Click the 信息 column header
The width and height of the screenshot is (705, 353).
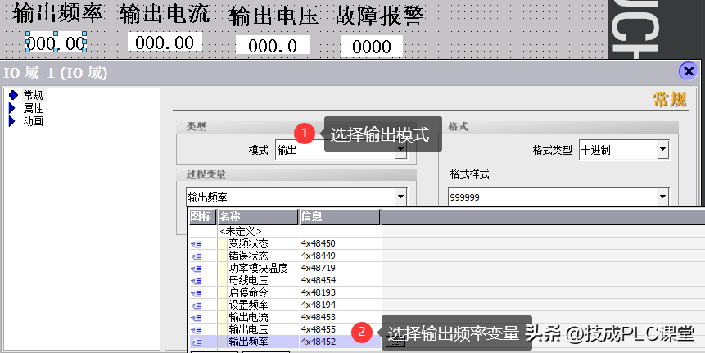338,217
